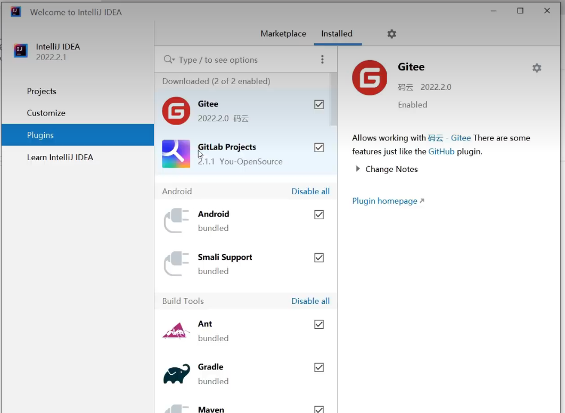Select the Ant plugin name
The height and width of the screenshot is (413, 565).
click(x=205, y=324)
